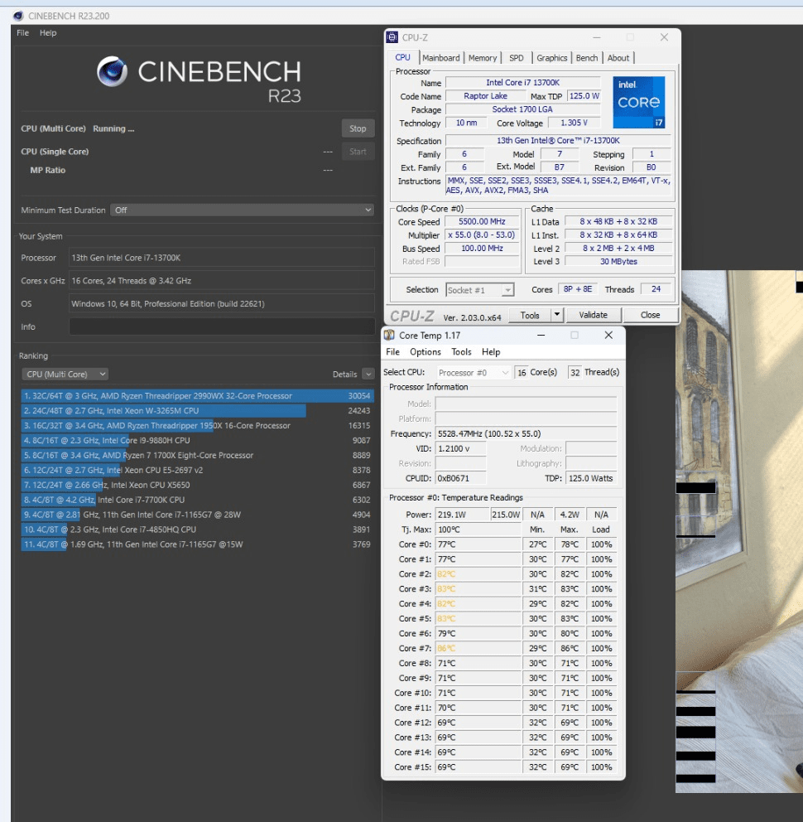The height and width of the screenshot is (822, 803).
Task: Click the Single Core Start button
Action: click(358, 152)
